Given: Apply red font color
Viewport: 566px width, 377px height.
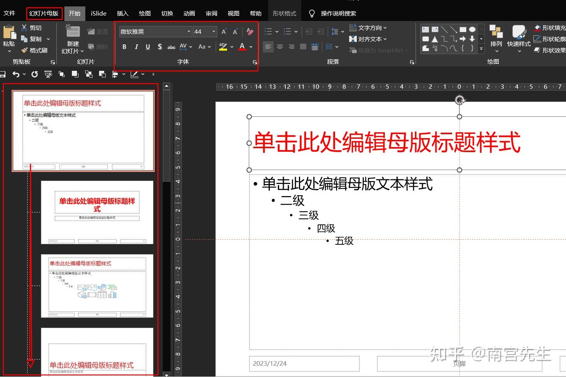Looking at the screenshot, I should [242, 47].
